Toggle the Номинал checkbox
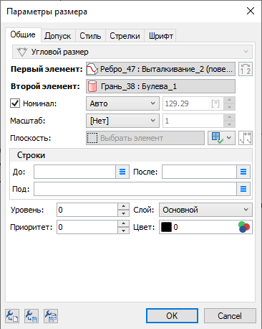This screenshot has width=262, height=329. (15, 103)
